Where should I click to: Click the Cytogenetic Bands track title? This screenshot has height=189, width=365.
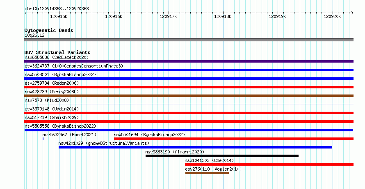49,30
